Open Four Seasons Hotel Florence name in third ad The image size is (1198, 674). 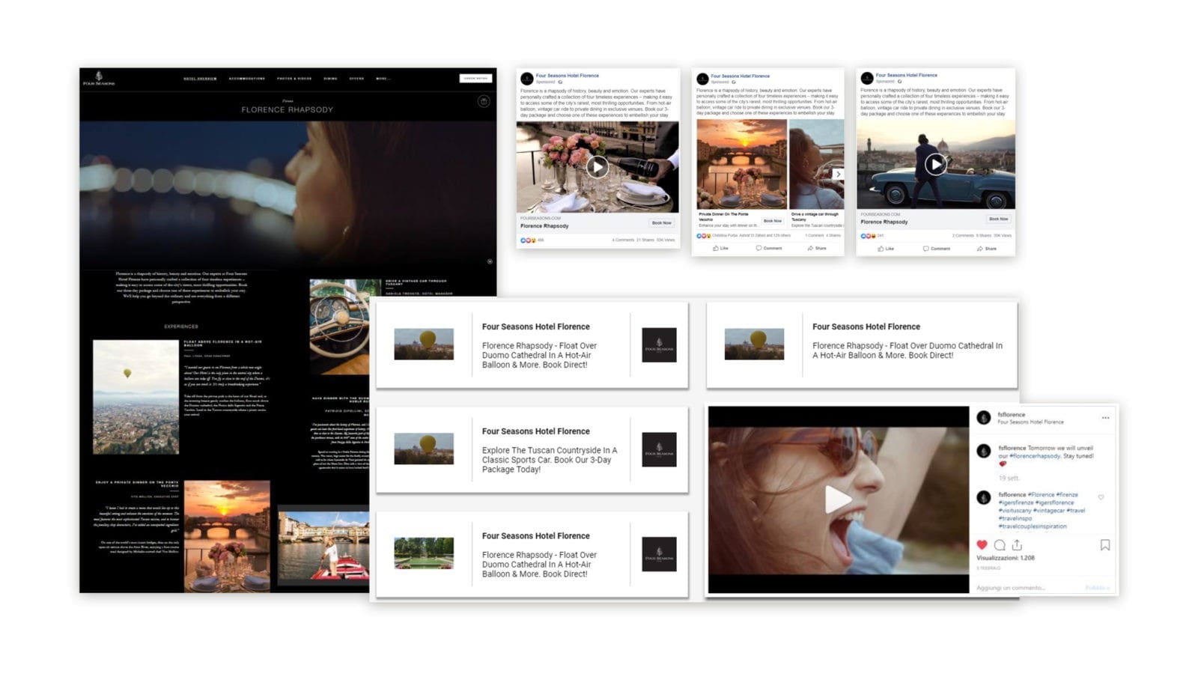pyautogui.click(x=906, y=75)
